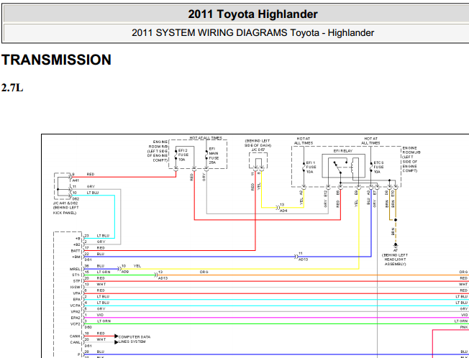Click the "COMPUTER DATA LINES SYSTEM" reference text
The height and width of the screenshot is (358, 469).
point(135,339)
